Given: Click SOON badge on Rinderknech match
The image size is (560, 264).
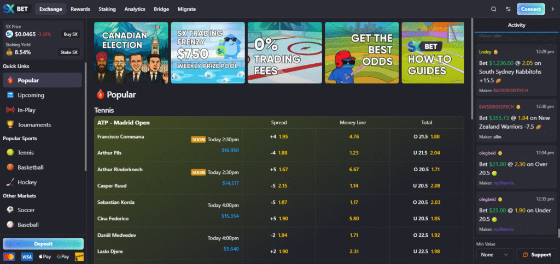Looking at the screenshot, I should [198, 172].
